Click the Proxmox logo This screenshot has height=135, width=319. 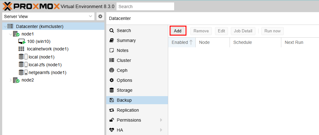click(31, 6)
